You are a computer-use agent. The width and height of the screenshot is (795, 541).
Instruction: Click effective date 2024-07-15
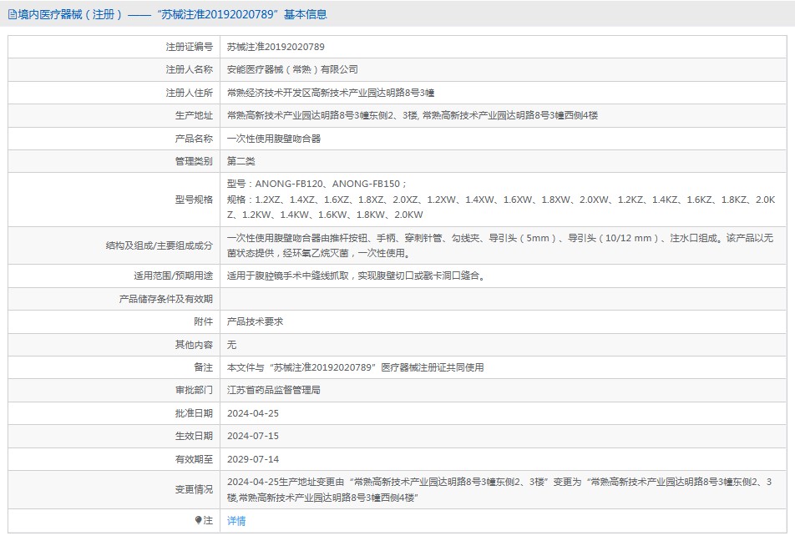(252, 436)
